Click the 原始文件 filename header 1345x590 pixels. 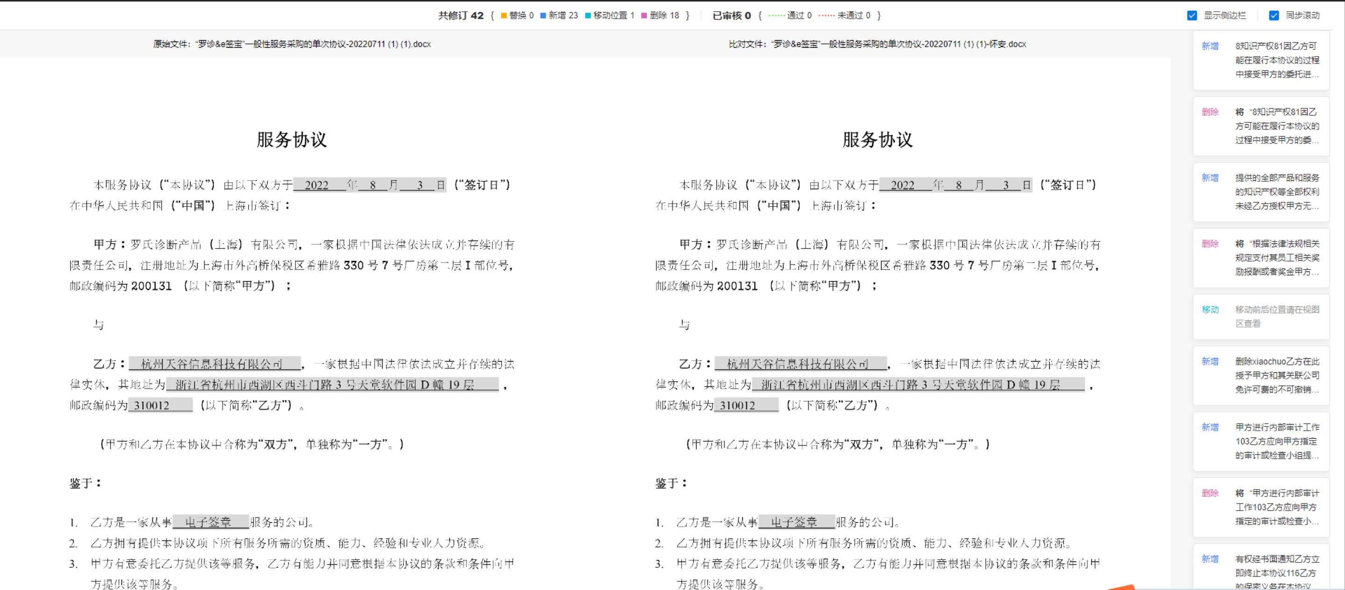[x=292, y=44]
